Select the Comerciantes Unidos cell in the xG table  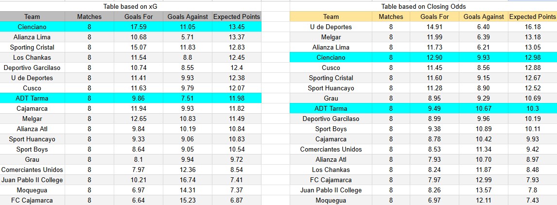(x=32, y=170)
